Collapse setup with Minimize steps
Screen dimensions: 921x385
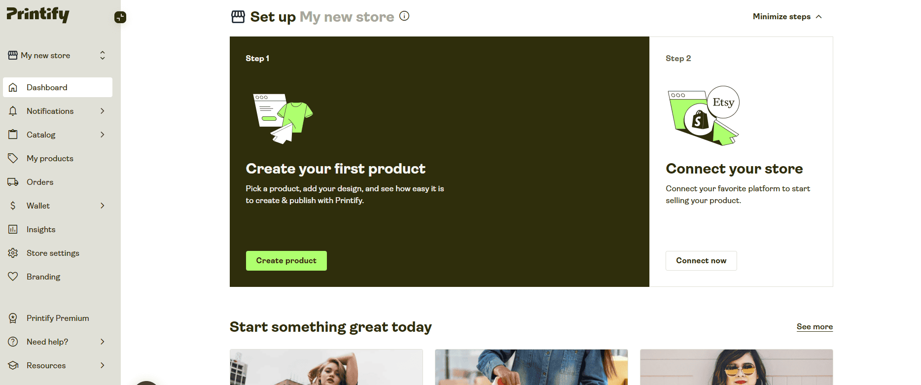click(x=787, y=17)
